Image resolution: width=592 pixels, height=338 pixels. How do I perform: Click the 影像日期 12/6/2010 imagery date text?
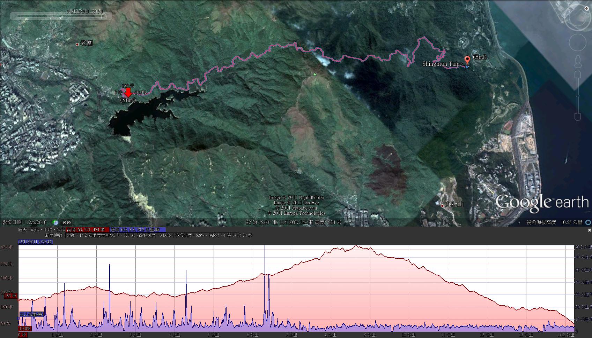click(x=24, y=222)
